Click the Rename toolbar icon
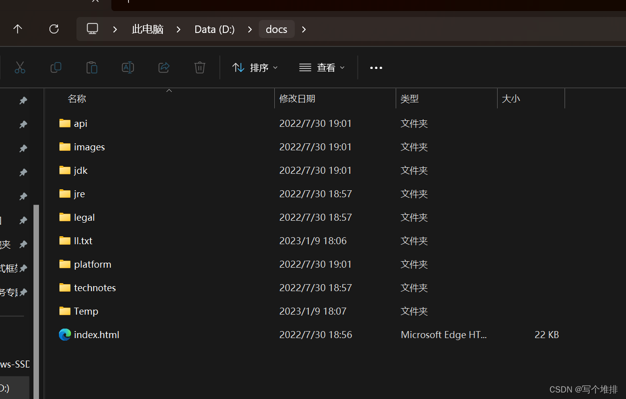Viewport: 626px width, 399px height. pos(128,67)
